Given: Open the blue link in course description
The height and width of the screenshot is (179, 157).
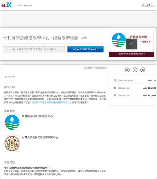Looking at the screenshot, I should coord(51,102).
